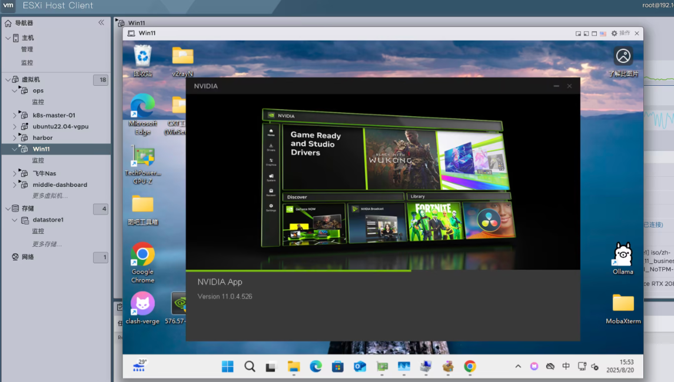This screenshot has height=382, width=674.
Task: Collapse the 虚拟机 (Virtual Machines) tree node
Action: (8, 79)
